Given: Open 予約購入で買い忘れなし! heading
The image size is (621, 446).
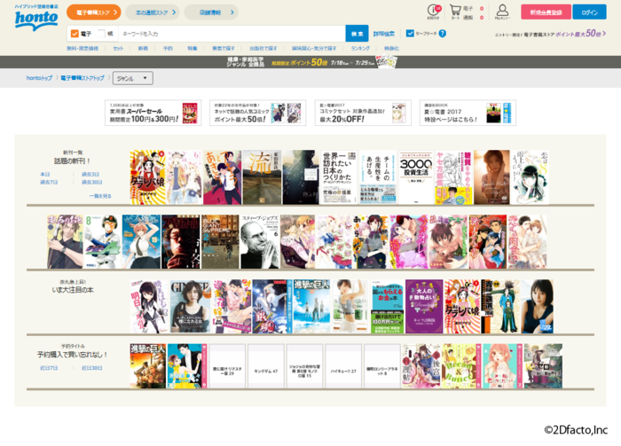Looking at the screenshot, I should 72,355.
